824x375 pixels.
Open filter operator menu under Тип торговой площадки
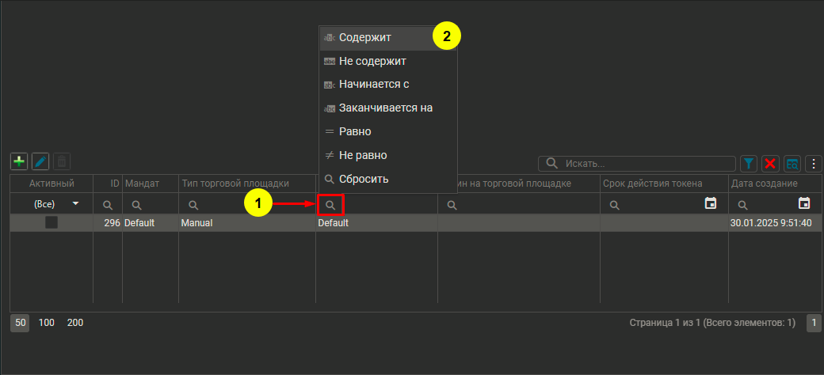click(x=193, y=205)
